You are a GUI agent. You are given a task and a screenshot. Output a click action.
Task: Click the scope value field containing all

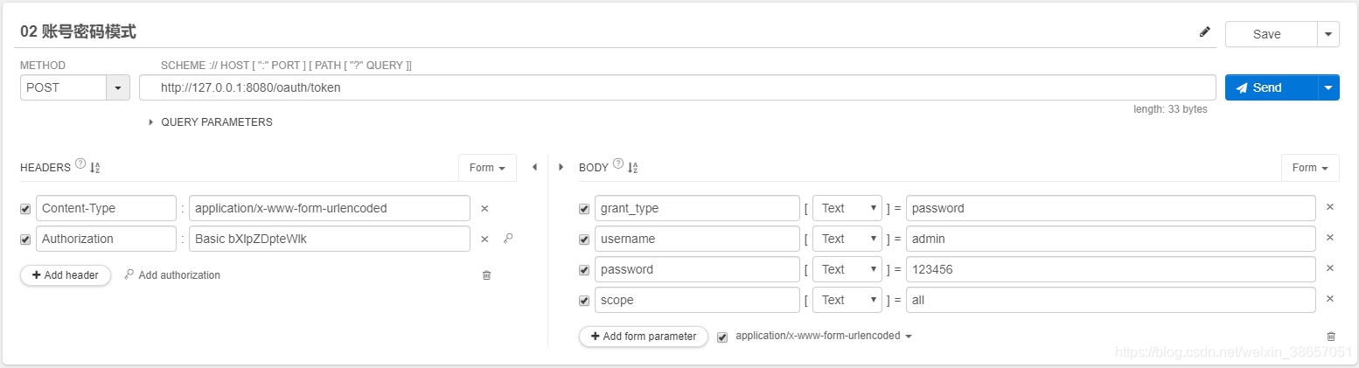pyautogui.click(x=1111, y=300)
